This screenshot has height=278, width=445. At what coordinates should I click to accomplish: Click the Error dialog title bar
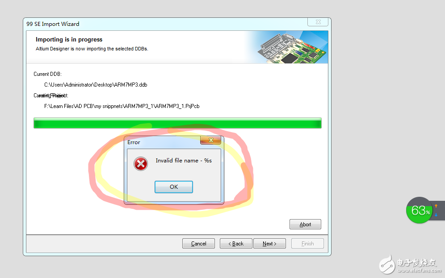pos(163,142)
